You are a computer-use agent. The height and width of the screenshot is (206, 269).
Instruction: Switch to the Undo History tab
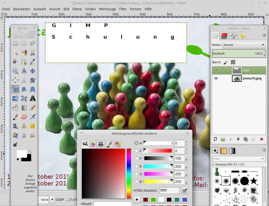(x=242, y=36)
